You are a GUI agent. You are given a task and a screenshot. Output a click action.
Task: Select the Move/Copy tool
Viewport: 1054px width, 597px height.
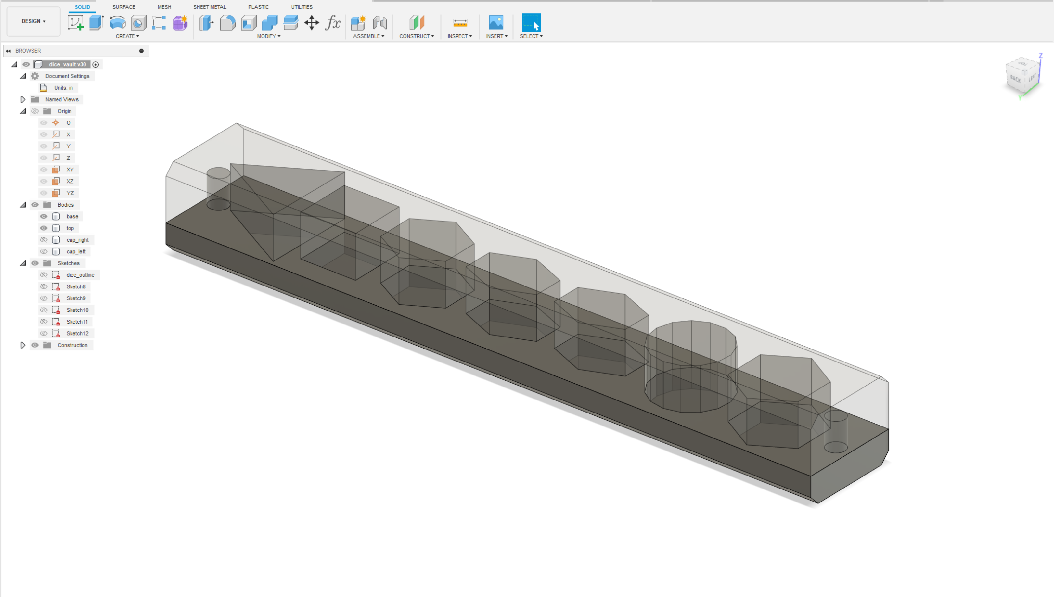point(312,22)
